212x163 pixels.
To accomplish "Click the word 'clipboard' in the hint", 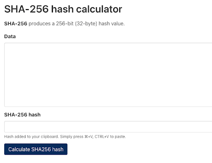I will point(50,137).
